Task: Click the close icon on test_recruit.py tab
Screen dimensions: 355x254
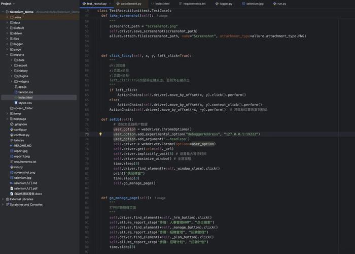Action: (x=111, y=4)
